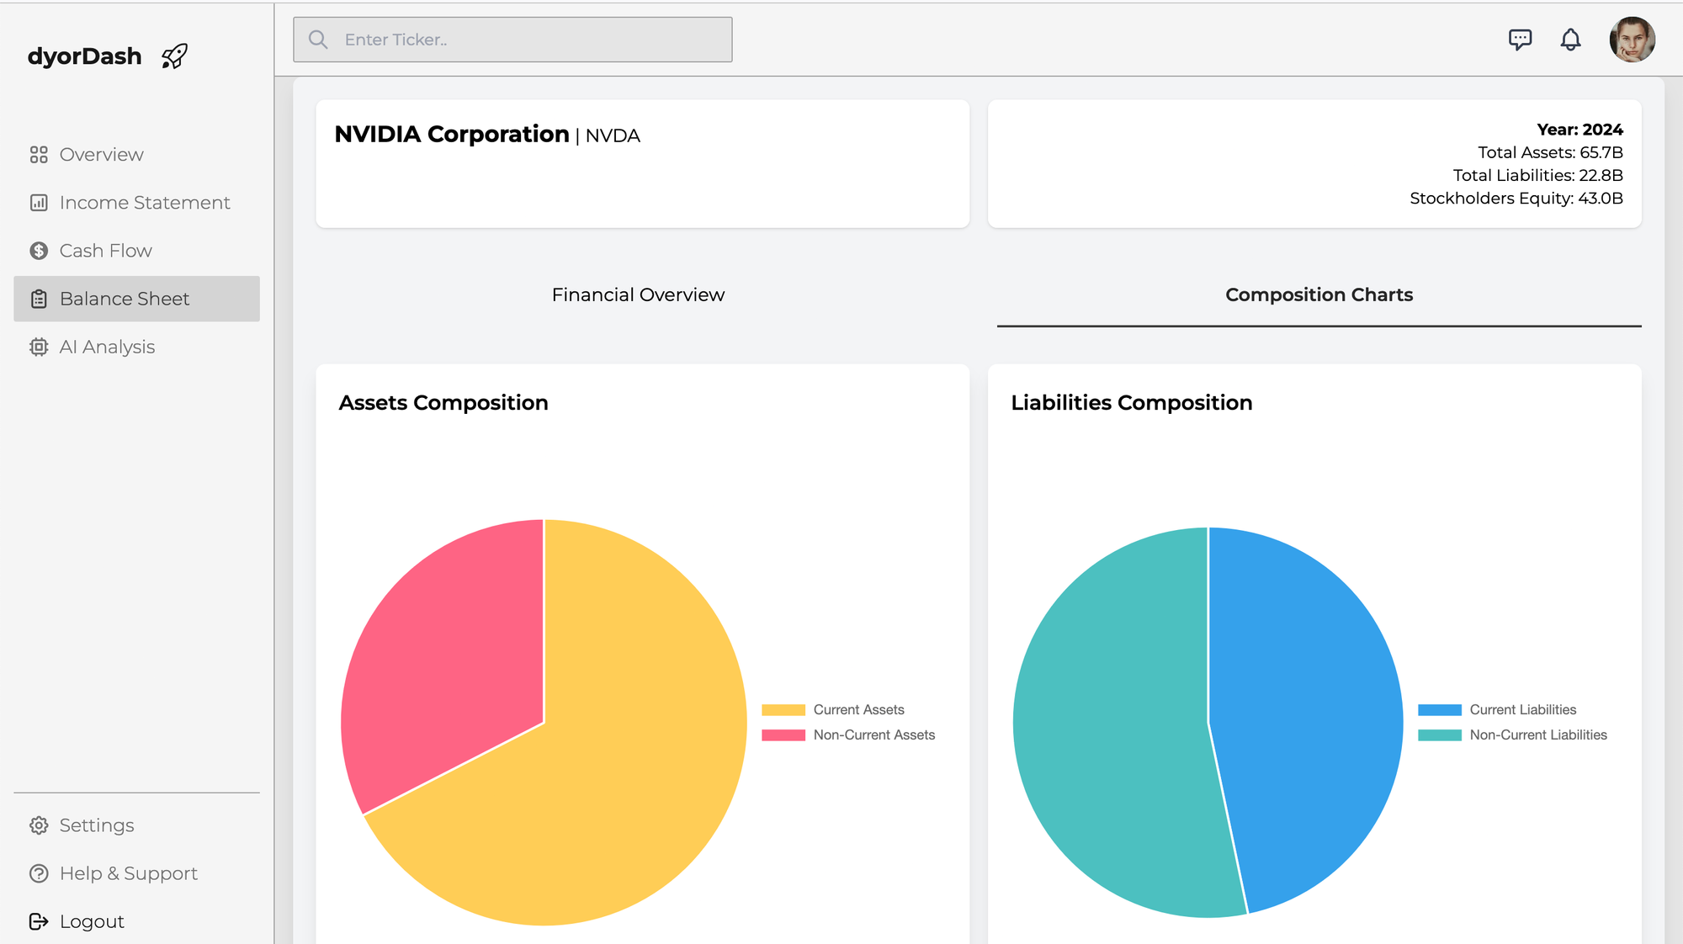1683x944 pixels.
Task: Toggle Non-Current Liabilities legend teal swatch
Action: point(1440,735)
